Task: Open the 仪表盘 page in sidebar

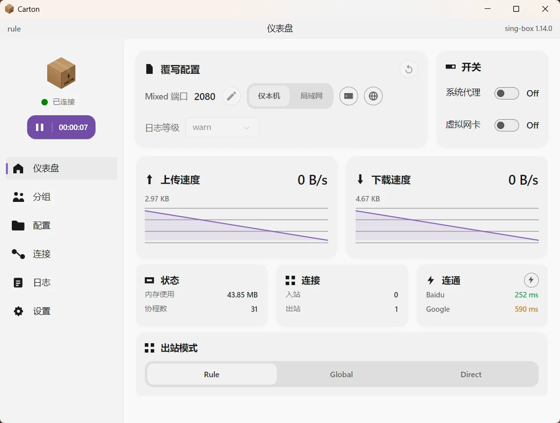Action: point(62,168)
